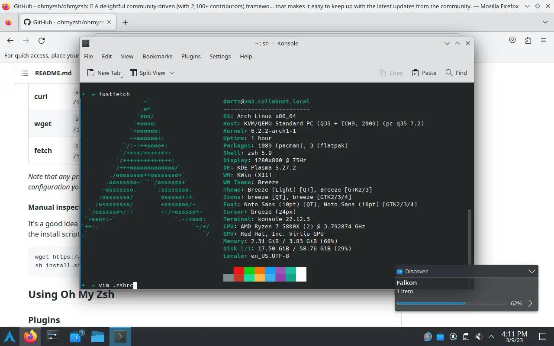Click README.md filename on GitHub page
Image resolution: width=554 pixels, height=346 pixels.
click(53, 73)
